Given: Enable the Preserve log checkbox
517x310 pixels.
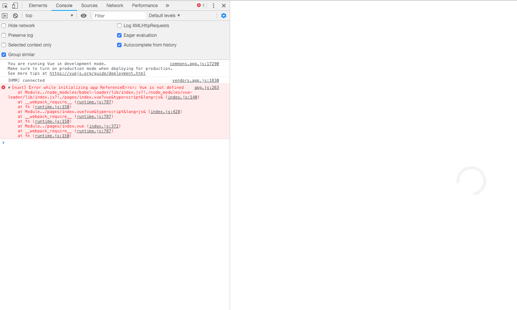Looking at the screenshot, I should (4, 35).
